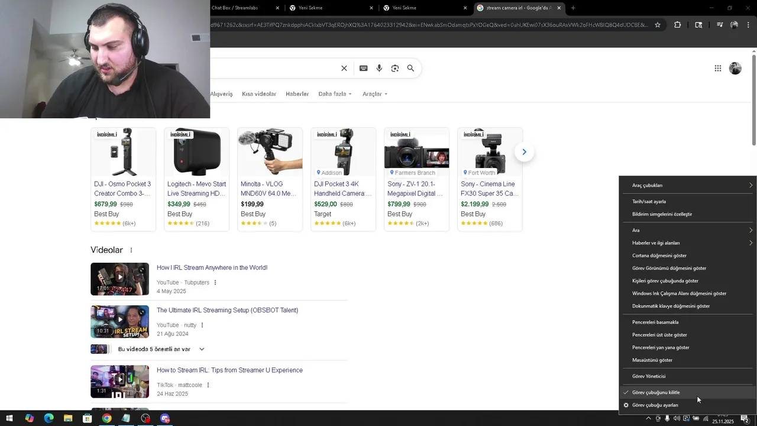Expand the Ara submenu
757x426 pixels.
[687, 230]
